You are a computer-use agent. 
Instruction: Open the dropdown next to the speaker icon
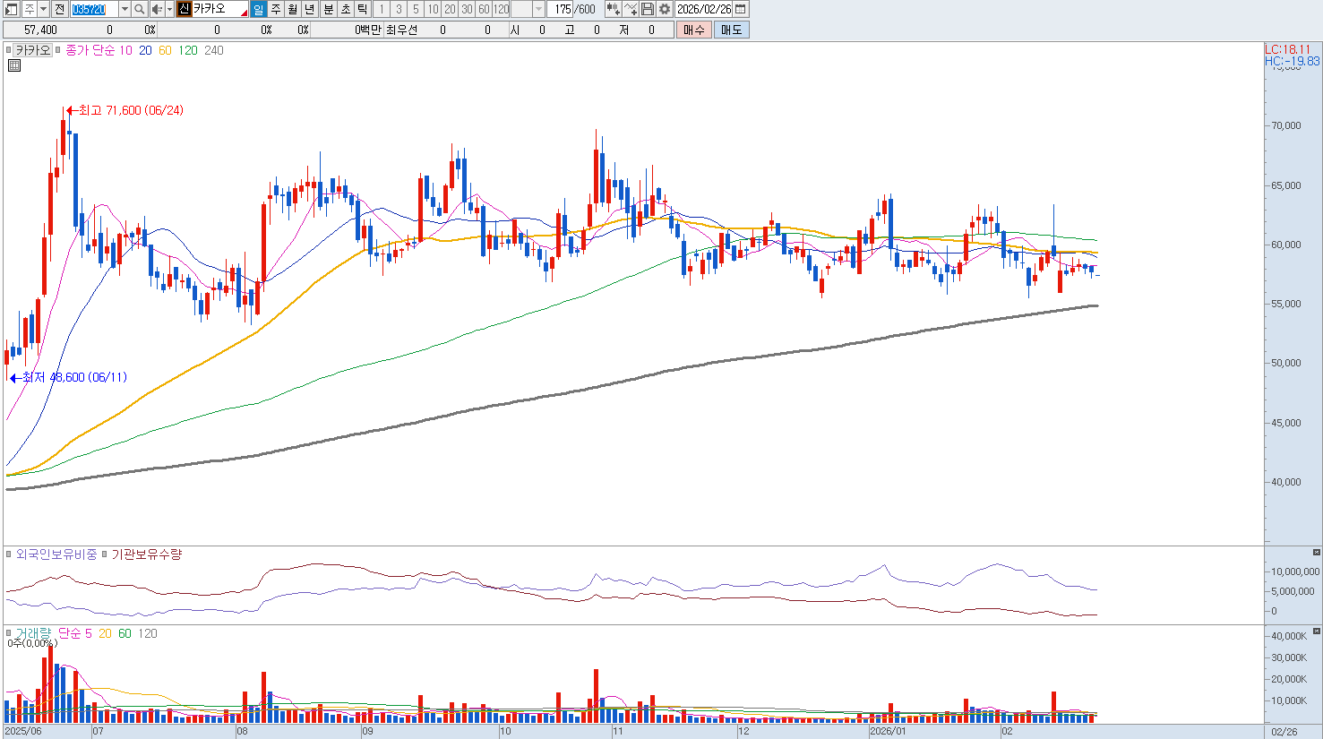[169, 9]
